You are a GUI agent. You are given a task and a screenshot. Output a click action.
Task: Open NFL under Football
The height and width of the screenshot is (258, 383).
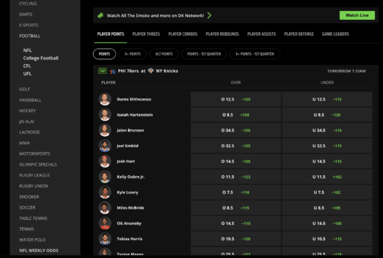coord(27,51)
